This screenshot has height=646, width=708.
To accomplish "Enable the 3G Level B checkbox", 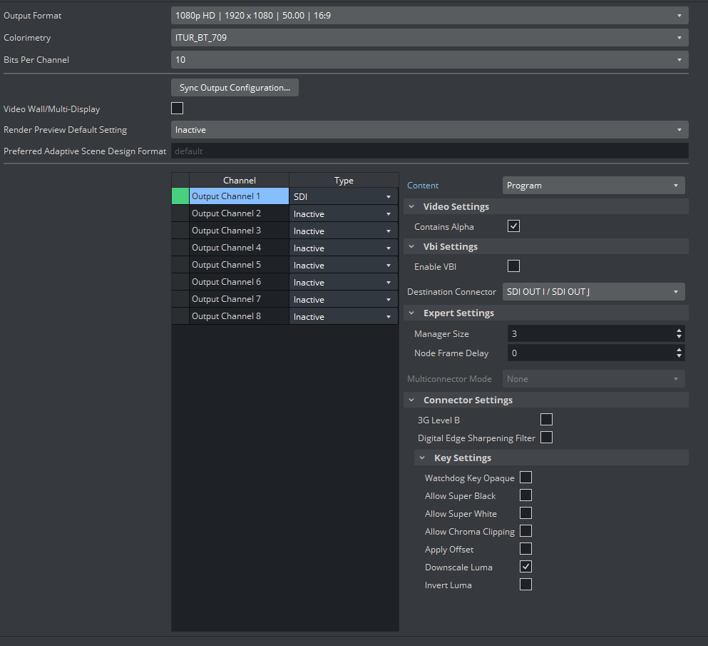I will (547, 420).
